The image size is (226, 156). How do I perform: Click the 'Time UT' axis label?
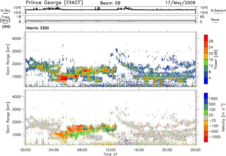[110, 154]
